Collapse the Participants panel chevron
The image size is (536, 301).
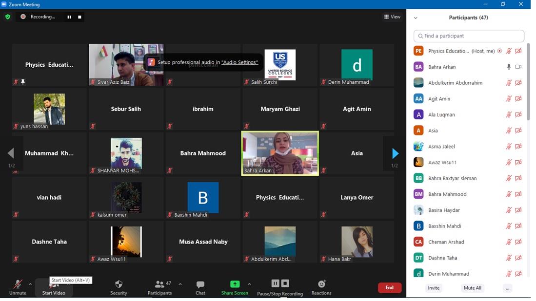pos(416,18)
